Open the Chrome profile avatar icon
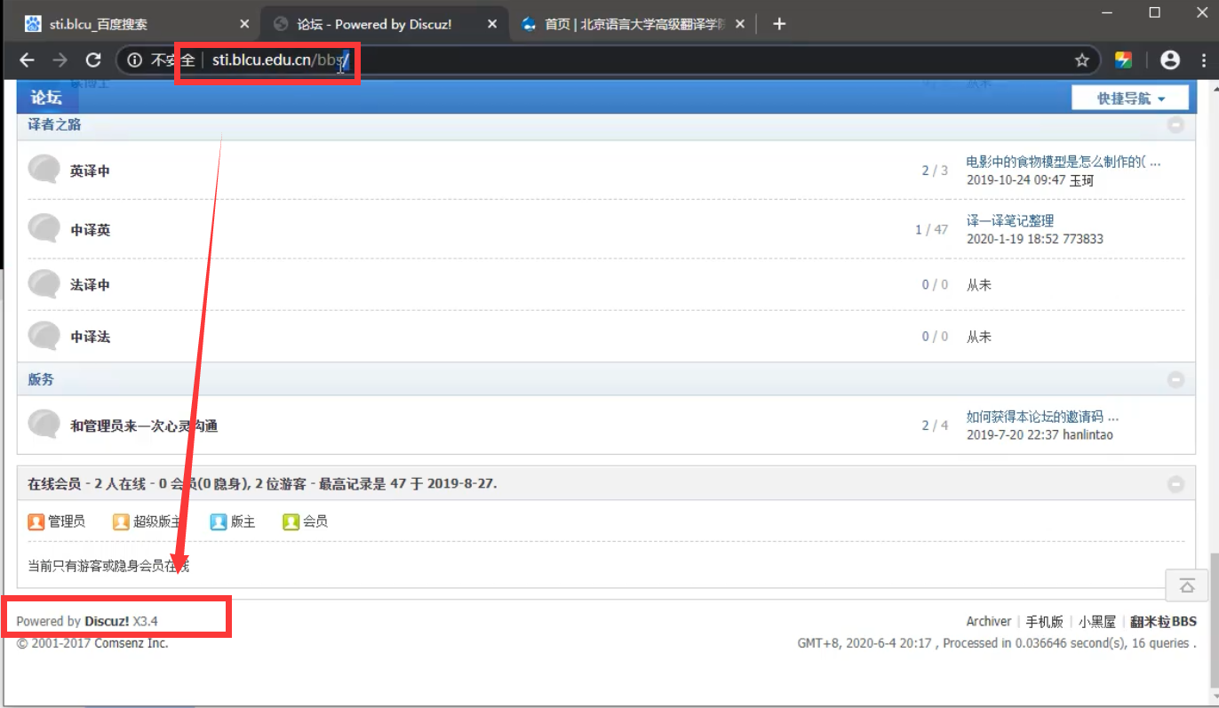The width and height of the screenshot is (1219, 708). 1170,60
